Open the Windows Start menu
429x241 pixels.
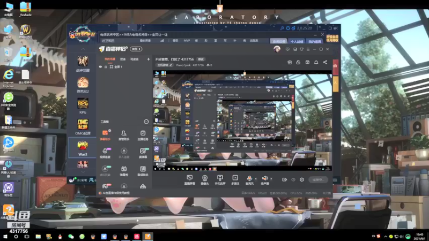coord(5,236)
